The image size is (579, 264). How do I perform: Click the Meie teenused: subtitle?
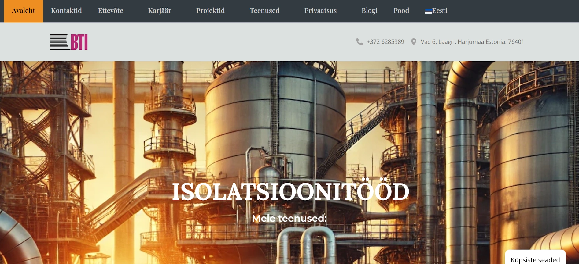tap(289, 218)
